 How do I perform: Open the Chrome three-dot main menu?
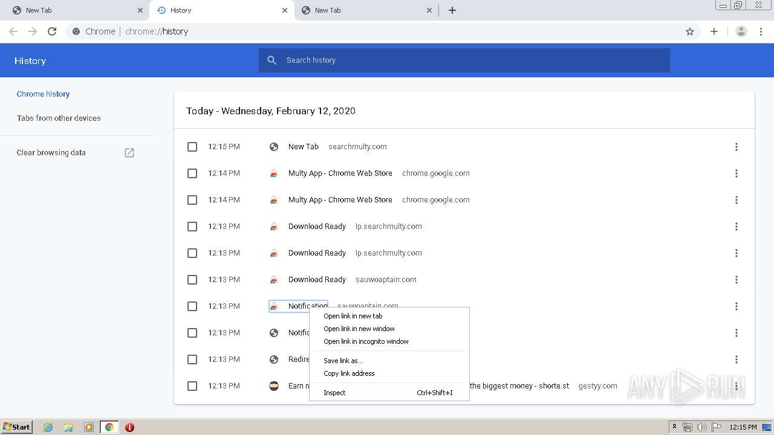[761, 31]
